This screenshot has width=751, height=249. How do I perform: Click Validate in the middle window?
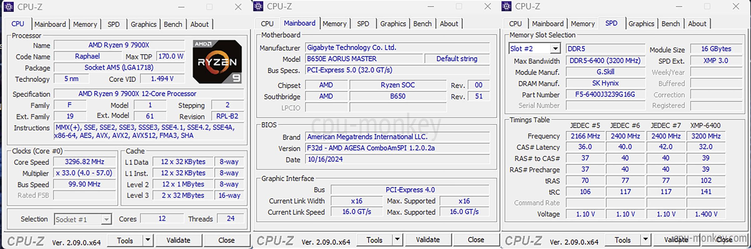tap(428, 240)
